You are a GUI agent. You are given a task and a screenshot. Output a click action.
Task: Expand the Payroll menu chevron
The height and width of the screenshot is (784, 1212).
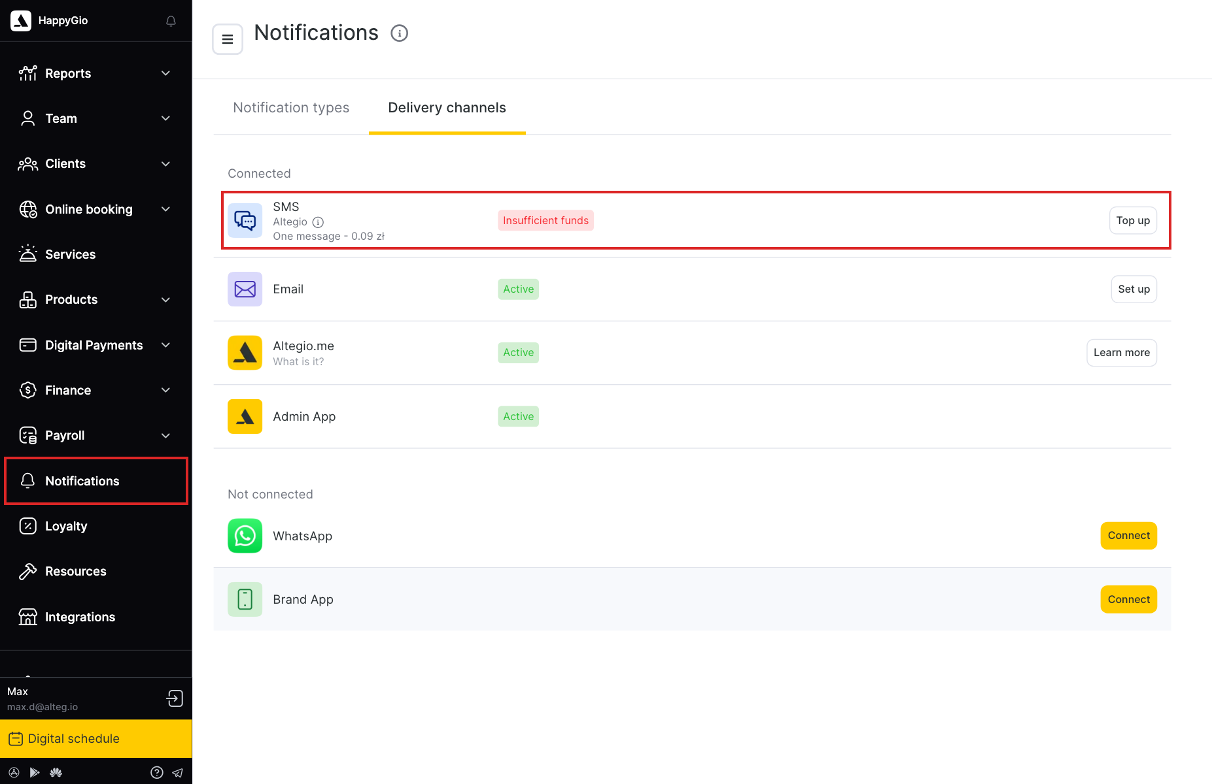165,436
